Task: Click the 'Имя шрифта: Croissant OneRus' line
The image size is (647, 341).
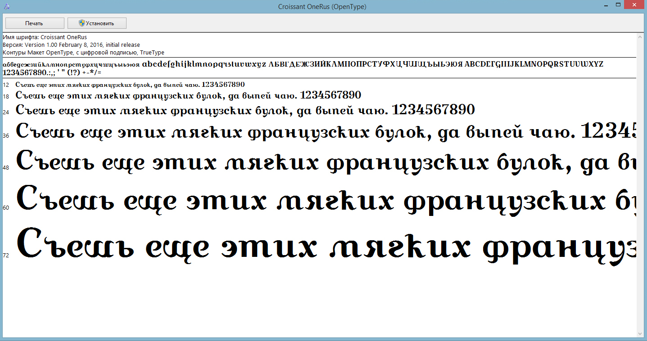Action: coord(45,37)
